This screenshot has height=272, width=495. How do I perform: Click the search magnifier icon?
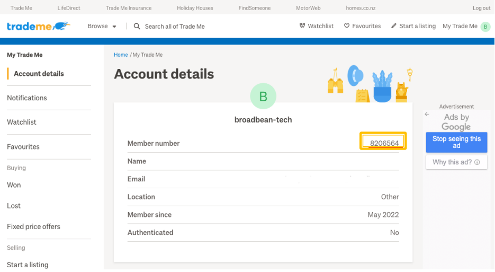point(137,27)
